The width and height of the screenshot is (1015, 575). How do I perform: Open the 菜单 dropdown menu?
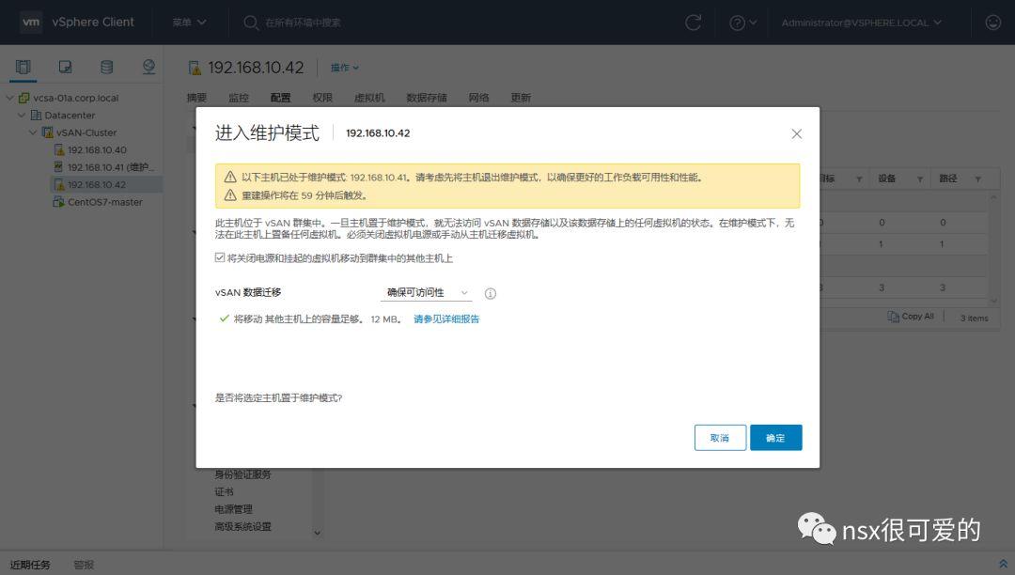[x=189, y=23]
